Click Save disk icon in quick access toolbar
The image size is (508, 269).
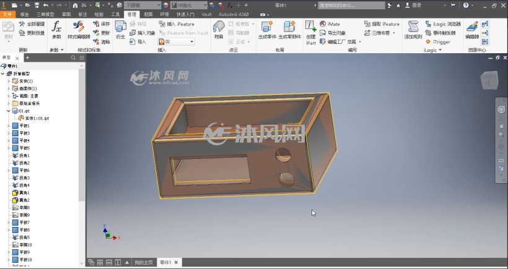tap(37, 5)
